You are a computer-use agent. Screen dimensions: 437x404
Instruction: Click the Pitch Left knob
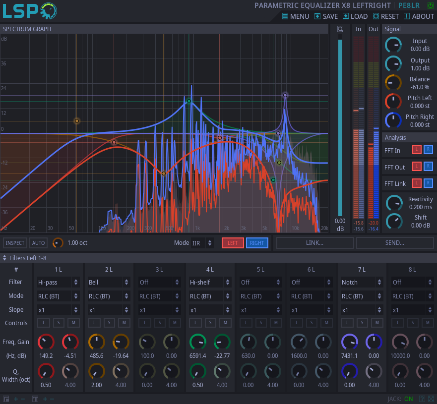[393, 102]
